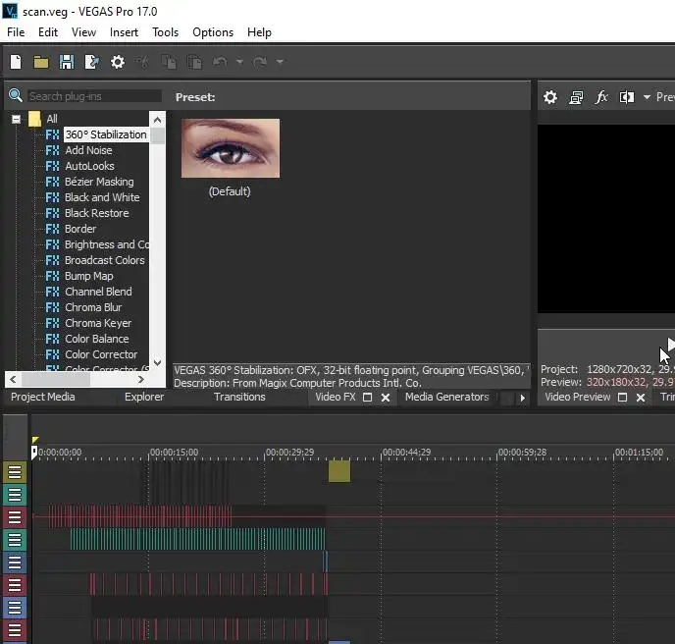Click the Render As export icon
The image size is (675, 644).
pyautogui.click(x=91, y=62)
